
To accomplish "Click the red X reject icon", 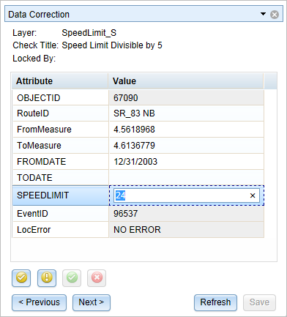I will point(97,278).
